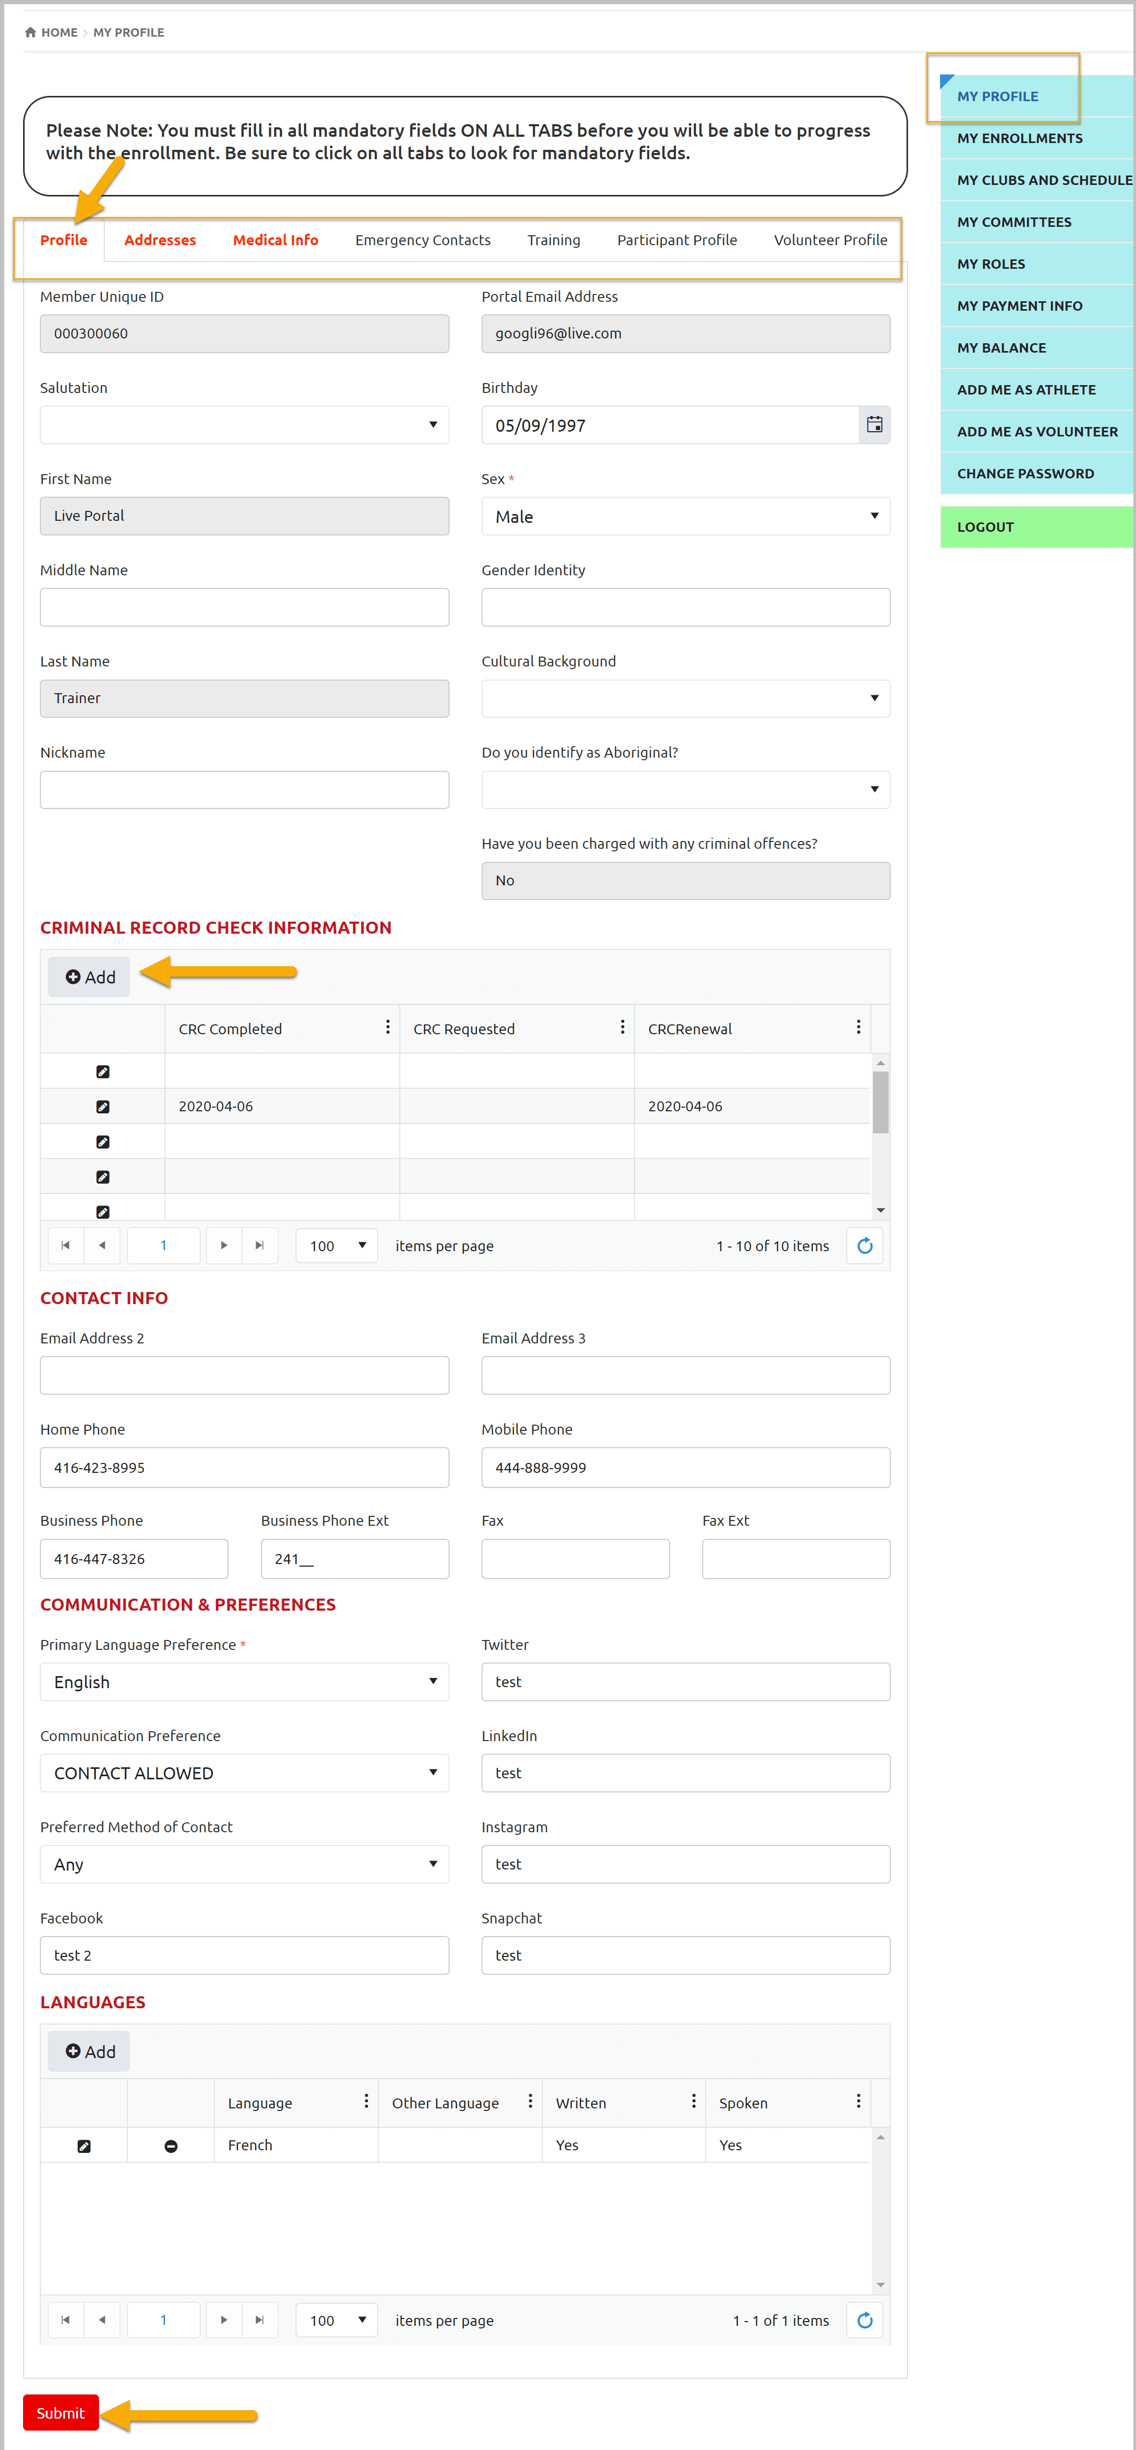This screenshot has width=1136, height=2450.
Task: Edit the French language row
Action: [84, 2146]
